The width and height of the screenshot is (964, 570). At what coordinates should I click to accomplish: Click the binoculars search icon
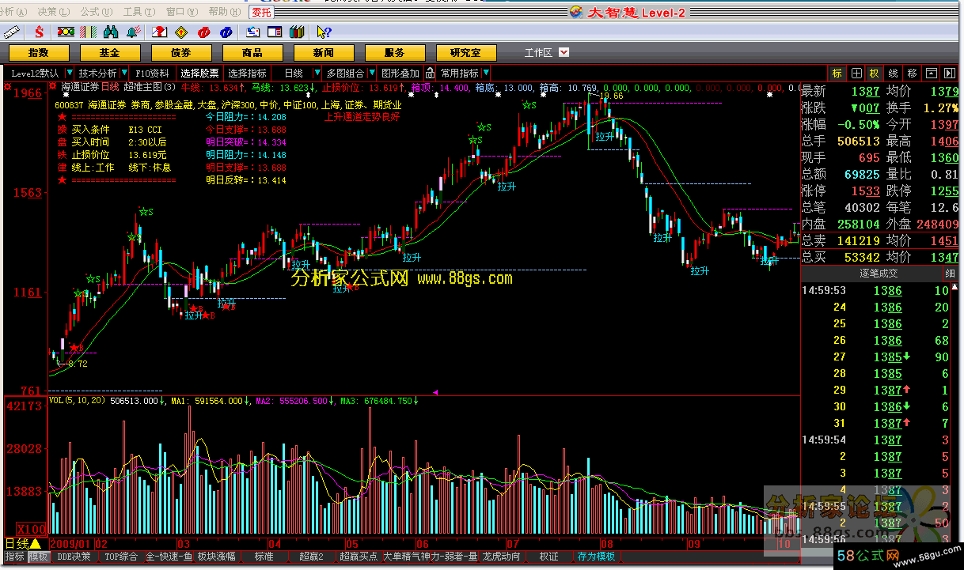pos(111,32)
